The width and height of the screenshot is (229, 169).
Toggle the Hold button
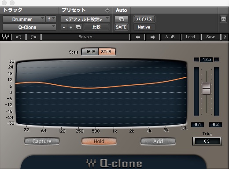pos(99,141)
